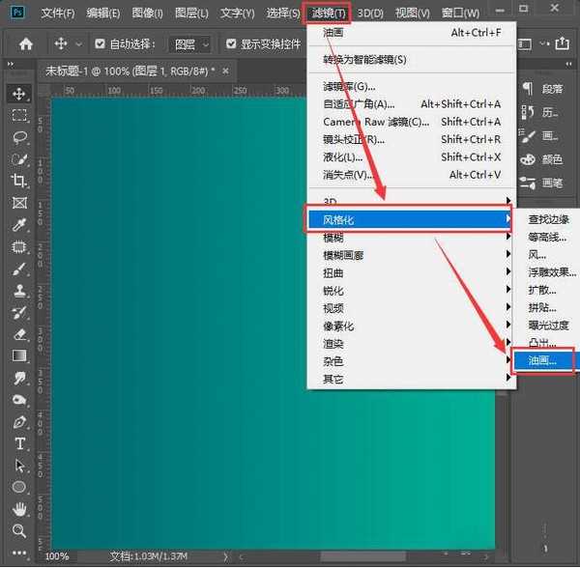The image size is (580, 568).
Task: Click the Zoom tool magnifier
Action: coord(18,530)
